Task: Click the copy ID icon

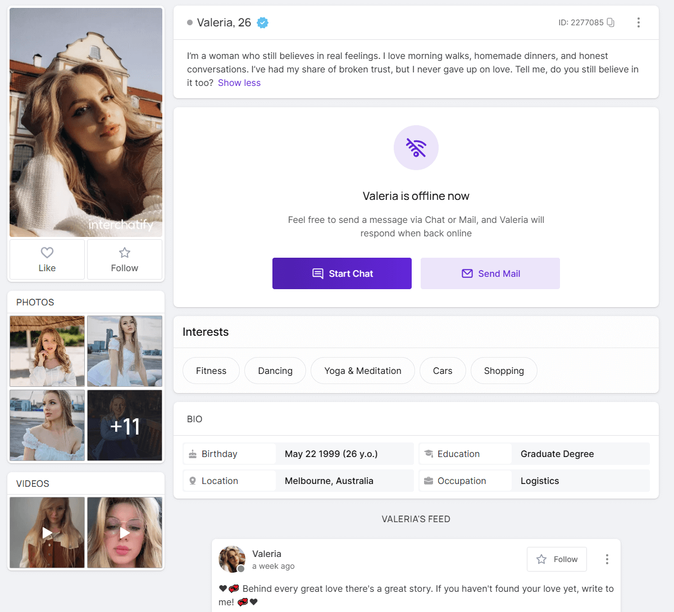Action: [x=611, y=22]
